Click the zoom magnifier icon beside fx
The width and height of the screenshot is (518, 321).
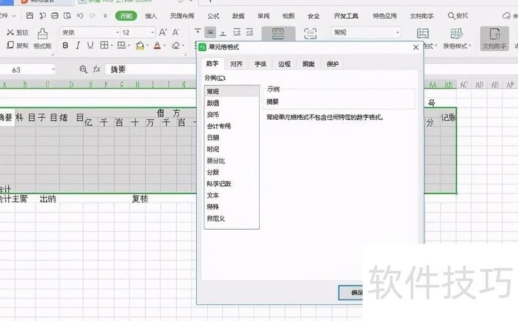point(83,69)
